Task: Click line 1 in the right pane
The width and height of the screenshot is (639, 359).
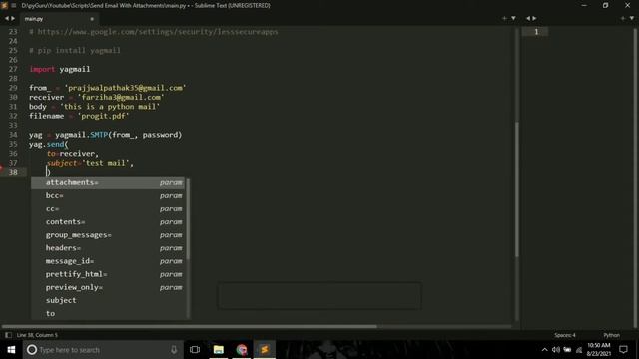Action: (x=536, y=31)
